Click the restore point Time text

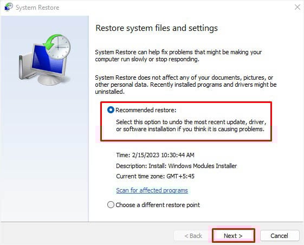(155, 155)
